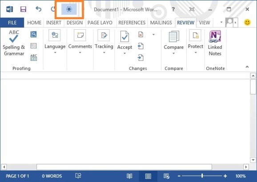This screenshot has height=182, width=257.
Task: Zoom in with the plus button
Action: coord(225,176)
